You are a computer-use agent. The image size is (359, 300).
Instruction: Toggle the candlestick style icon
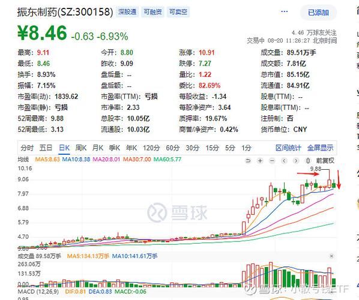[308, 161]
